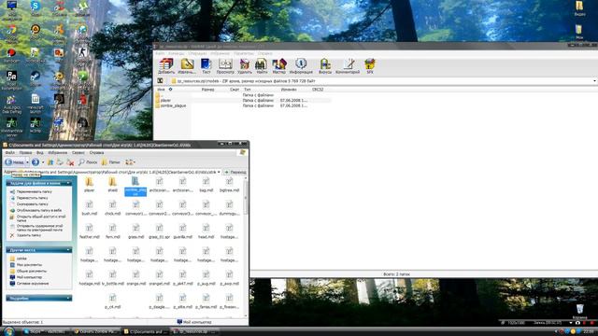Click the Explorer Папки (Folders) toolbar button
Screen dimensions: 598x336
click(111, 162)
